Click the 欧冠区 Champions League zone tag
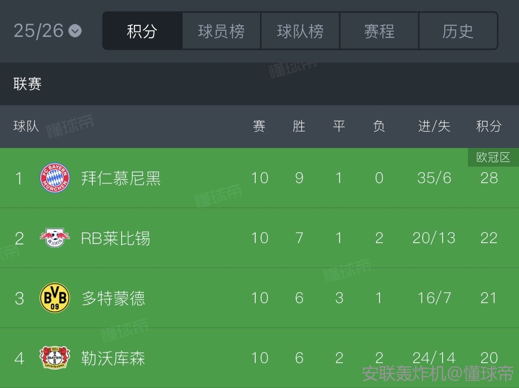The width and height of the screenshot is (519, 388). (x=493, y=157)
